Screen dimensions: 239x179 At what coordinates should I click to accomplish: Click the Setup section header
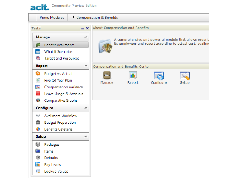click(60, 136)
